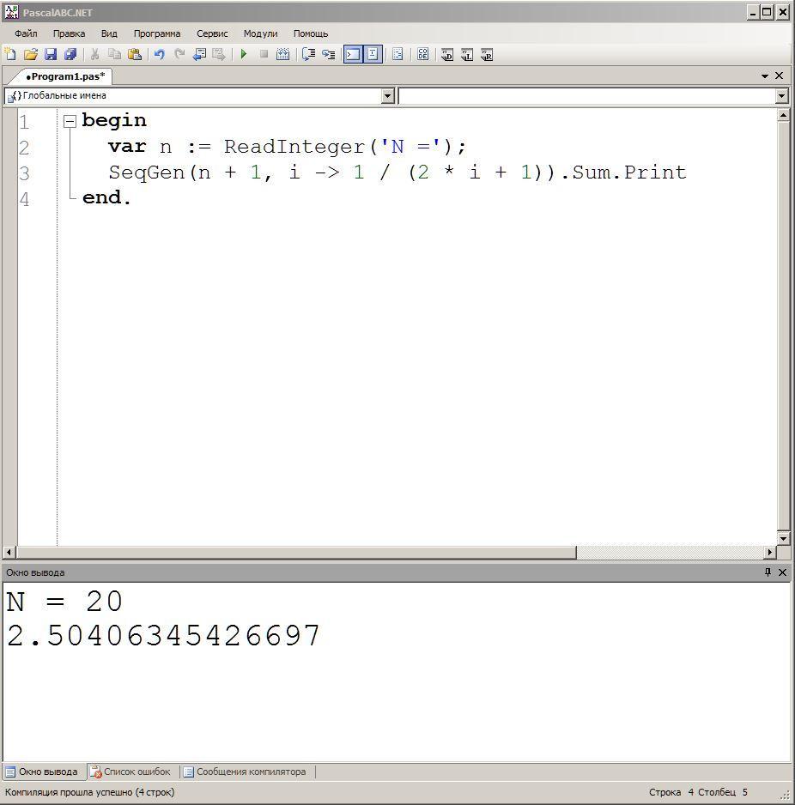Click SeqGen in code line 3
The height and width of the screenshot is (805, 795).
[x=146, y=172]
